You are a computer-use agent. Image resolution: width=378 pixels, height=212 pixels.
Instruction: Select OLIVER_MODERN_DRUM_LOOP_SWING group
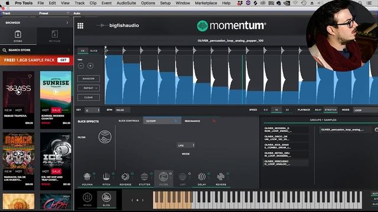(286, 130)
